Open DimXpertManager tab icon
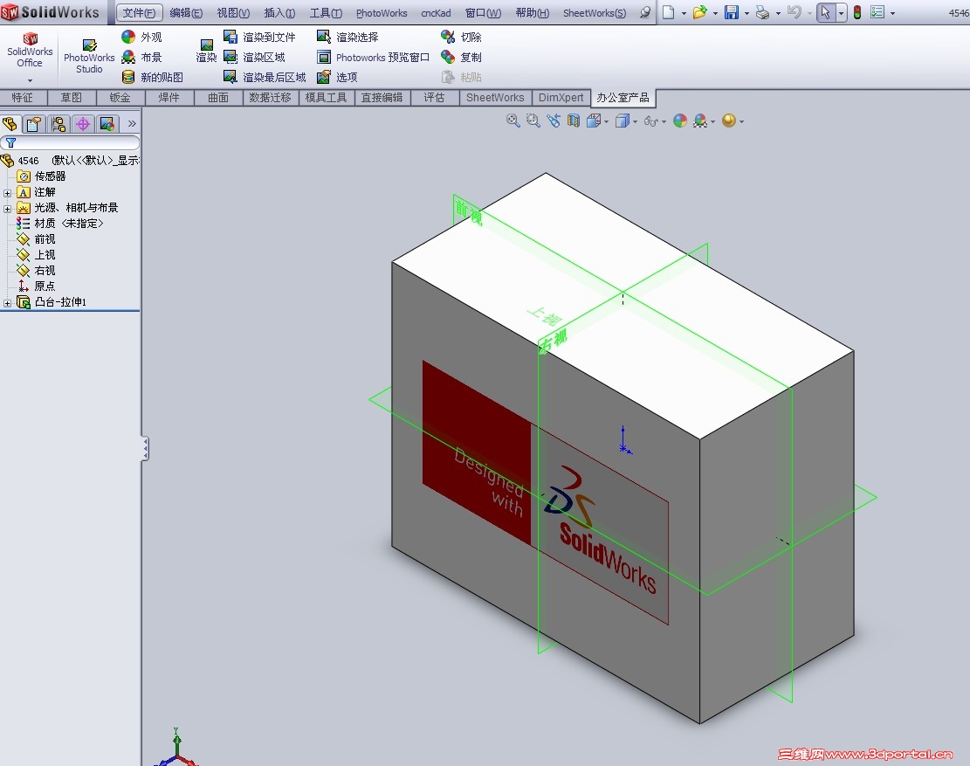This screenshot has height=766, width=970. [x=82, y=124]
